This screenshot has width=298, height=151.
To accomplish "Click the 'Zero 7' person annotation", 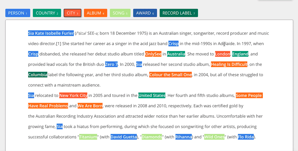I will click(111, 64).
